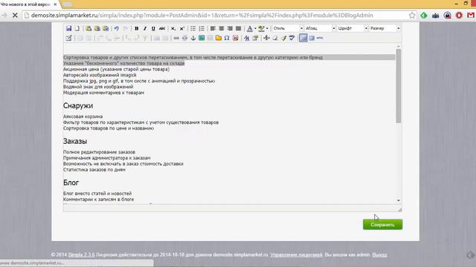Click the line 'Полное редактирование заказов'
Image resolution: width=476 pixels, height=267 pixels.
point(99,152)
